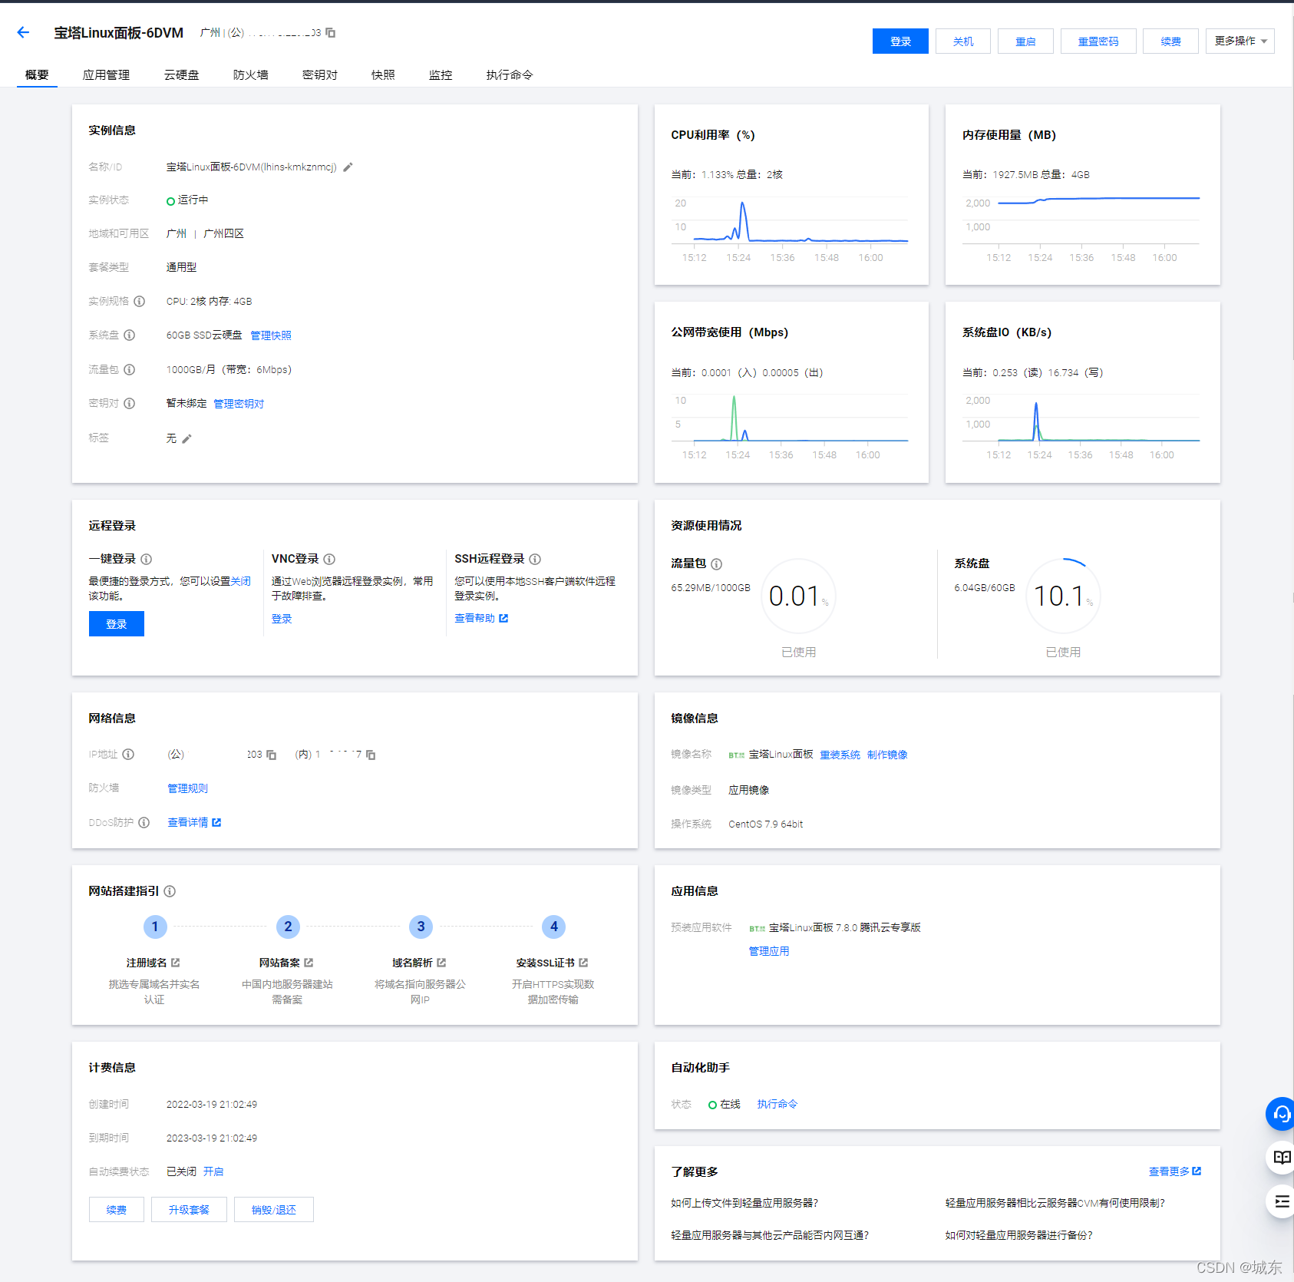Switch to 快照 tab
The image size is (1294, 1282).
(383, 74)
